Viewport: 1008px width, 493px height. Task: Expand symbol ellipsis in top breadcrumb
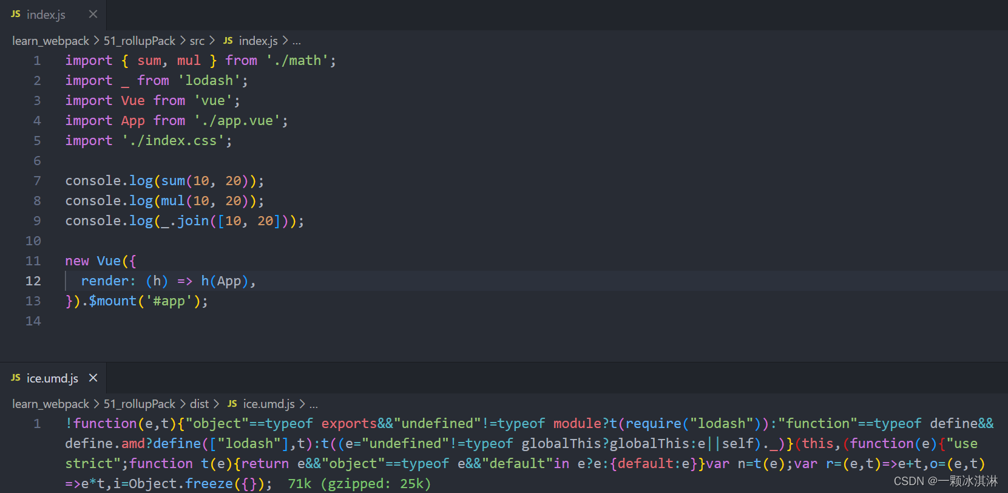297,41
